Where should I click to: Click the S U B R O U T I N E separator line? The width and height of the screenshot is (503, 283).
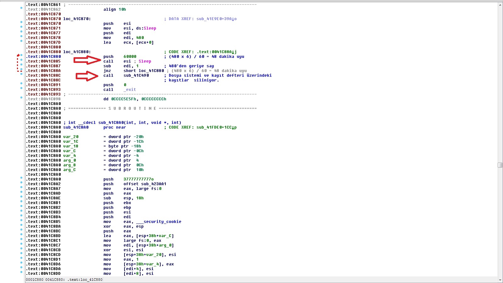[x=161, y=108]
